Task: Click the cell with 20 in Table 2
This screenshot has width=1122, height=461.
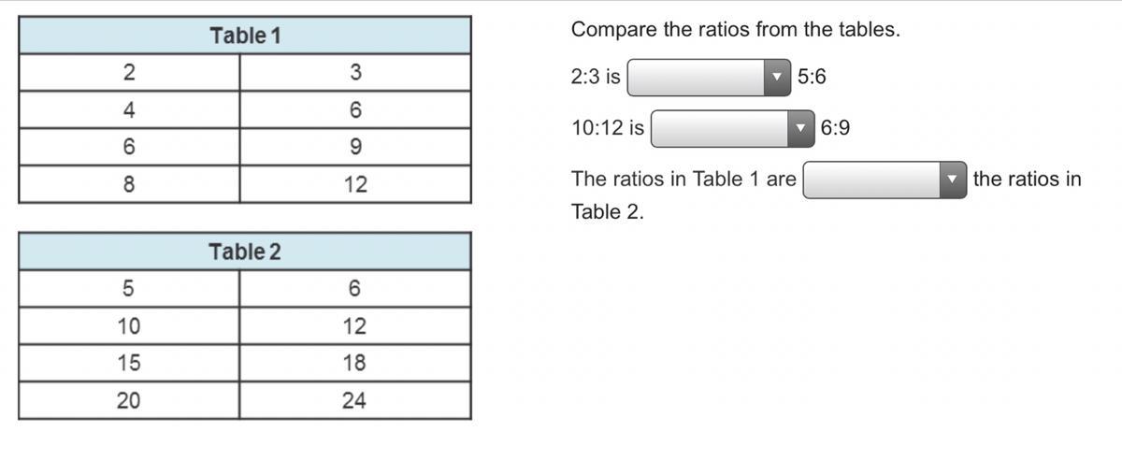Action: (x=129, y=400)
